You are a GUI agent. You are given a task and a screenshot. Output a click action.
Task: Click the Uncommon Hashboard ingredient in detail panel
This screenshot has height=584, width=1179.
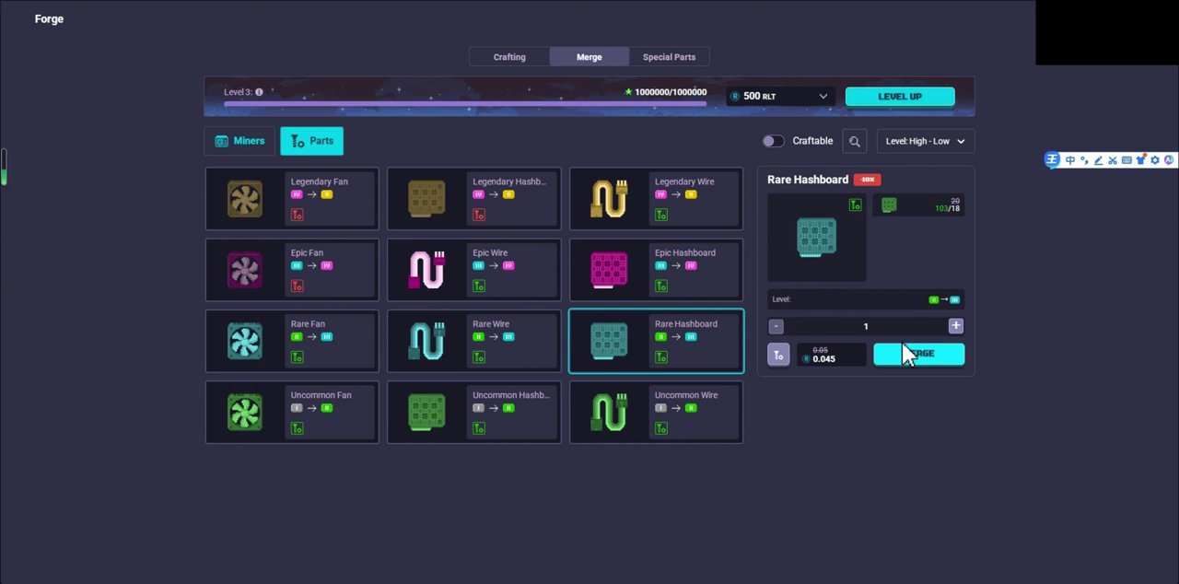point(889,205)
